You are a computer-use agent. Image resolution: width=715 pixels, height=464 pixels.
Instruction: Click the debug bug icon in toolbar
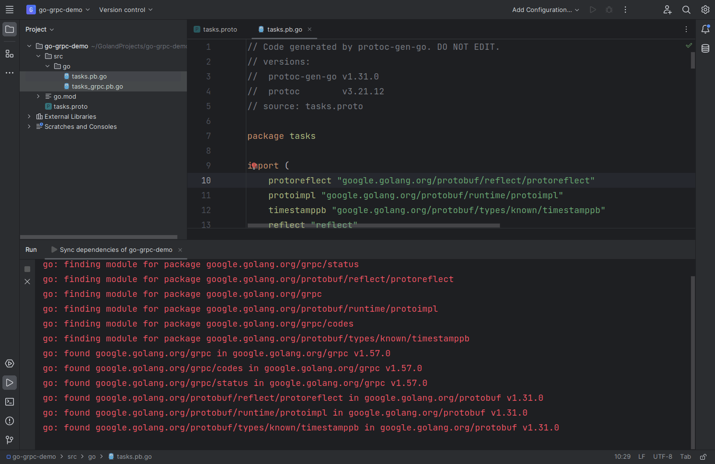[609, 10]
